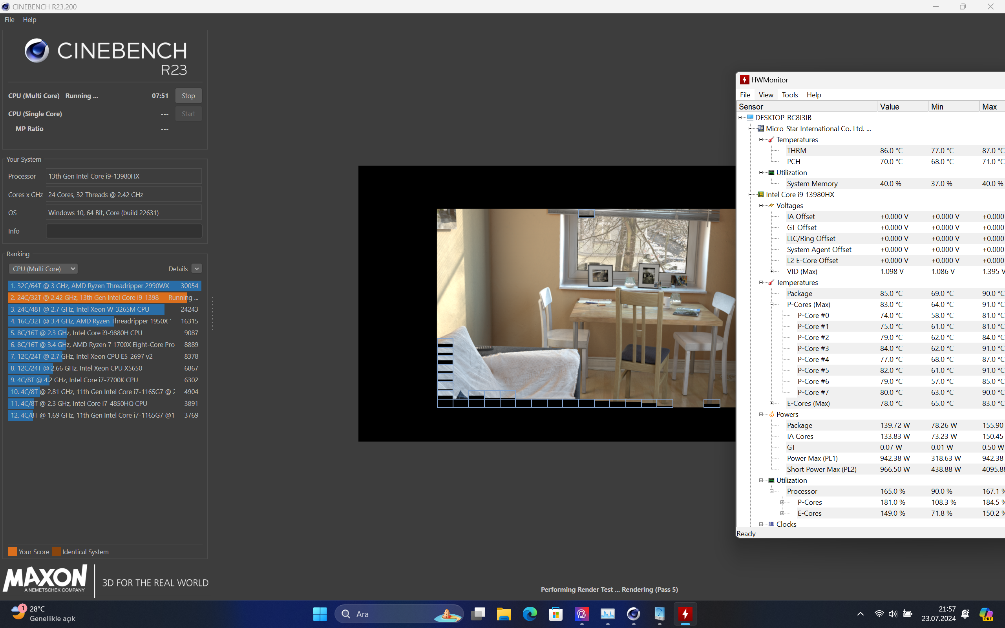Click the volume speaker tray icon
1005x628 pixels.
[x=893, y=614]
